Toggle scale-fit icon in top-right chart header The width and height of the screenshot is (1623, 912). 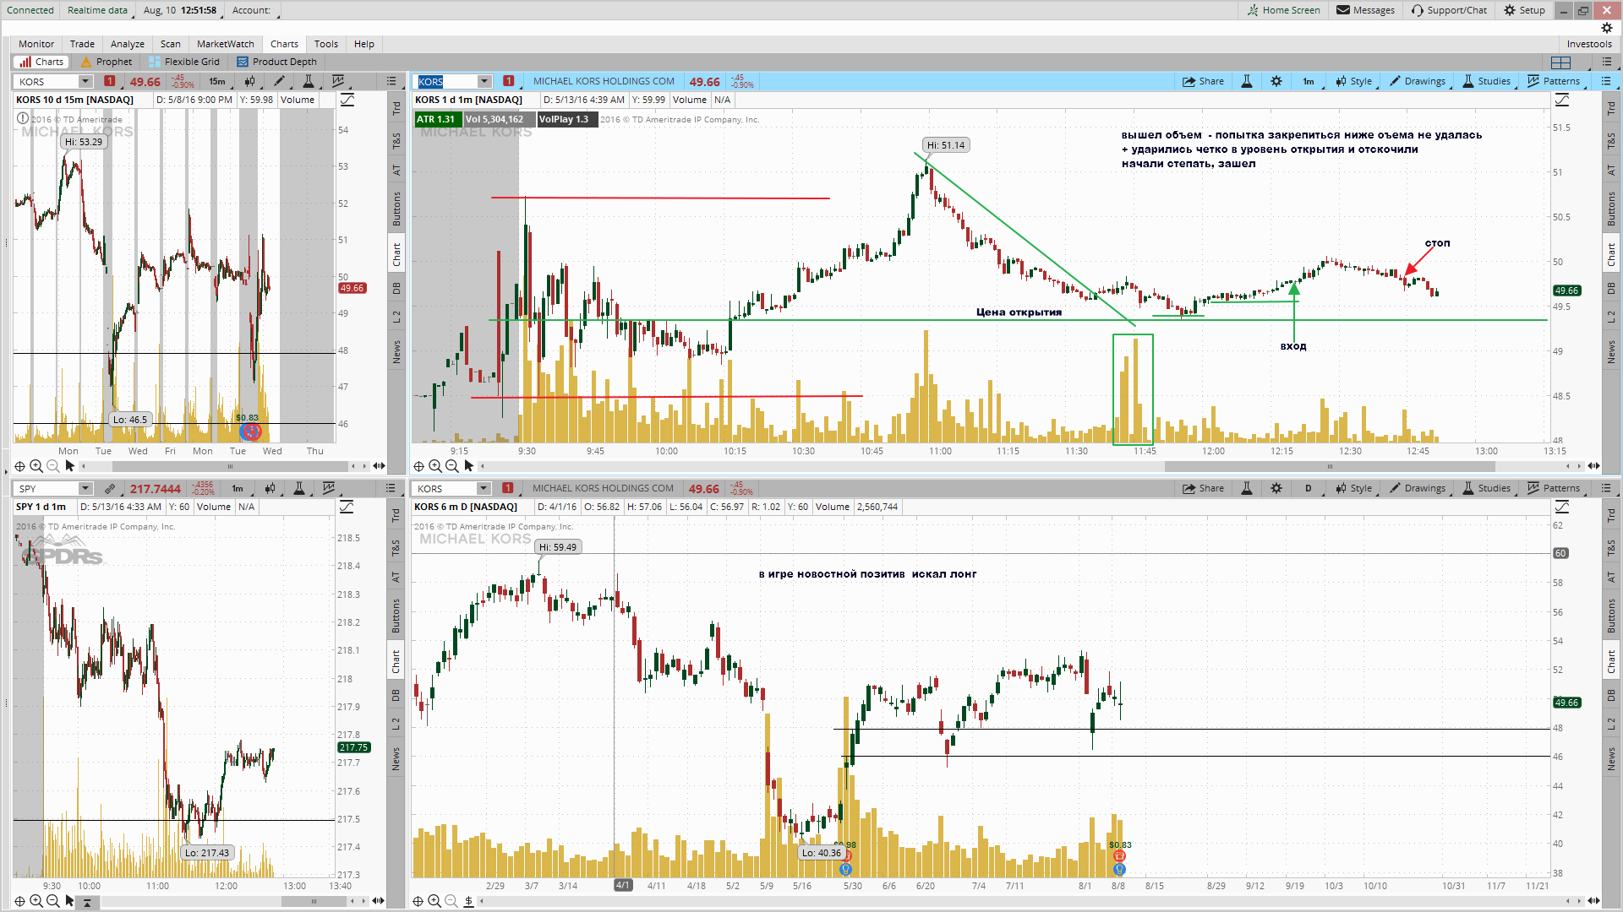click(x=1562, y=100)
